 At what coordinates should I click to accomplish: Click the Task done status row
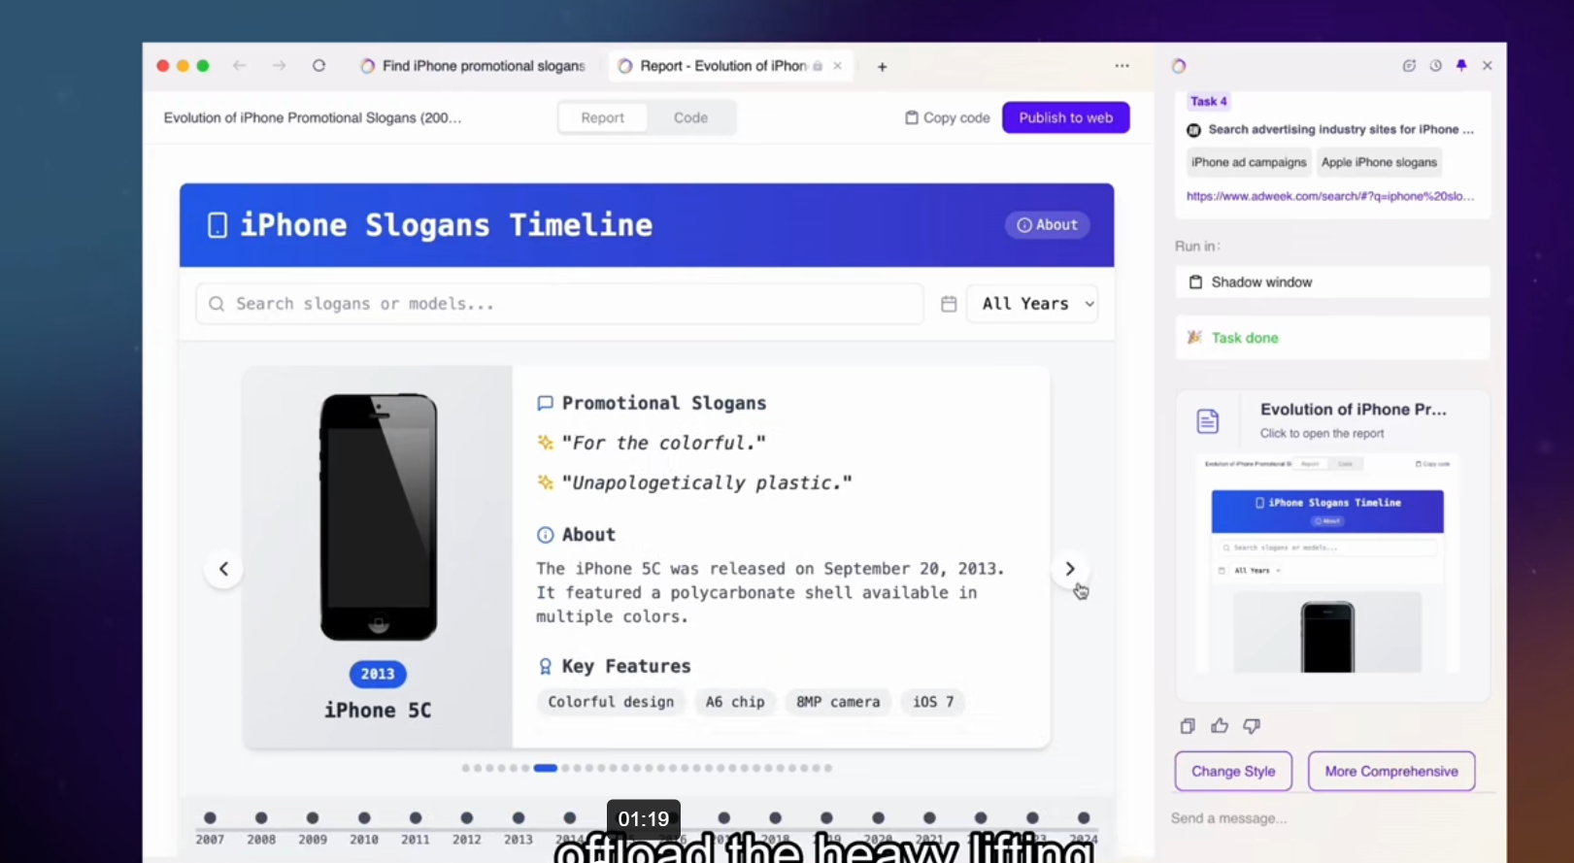point(1332,338)
